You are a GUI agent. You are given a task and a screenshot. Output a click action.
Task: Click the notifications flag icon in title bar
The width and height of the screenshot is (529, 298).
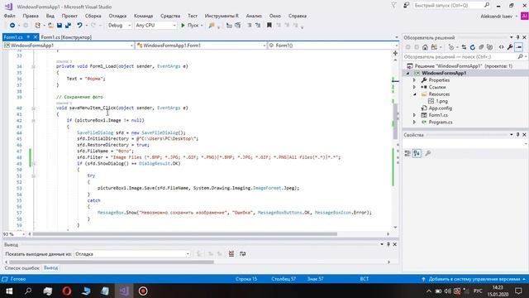coord(393,6)
